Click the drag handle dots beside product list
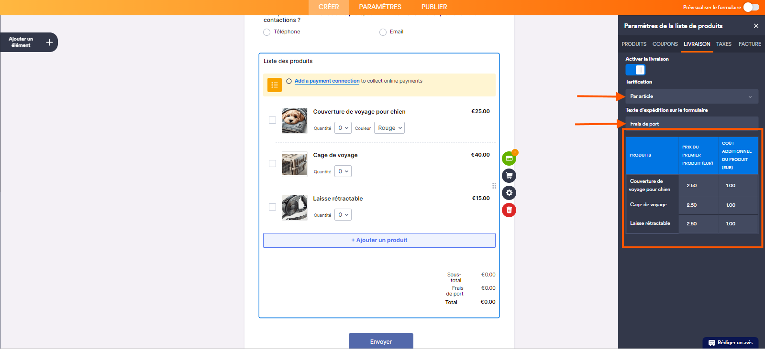Image resolution: width=765 pixels, height=349 pixels. pos(494,186)
